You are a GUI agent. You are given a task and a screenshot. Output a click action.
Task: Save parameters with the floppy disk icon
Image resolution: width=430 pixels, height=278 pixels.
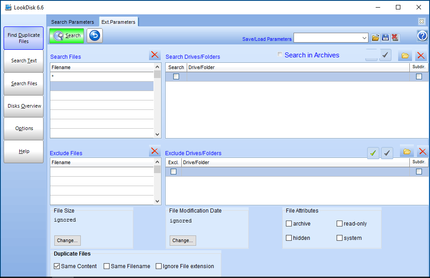[x=385, y=38]
